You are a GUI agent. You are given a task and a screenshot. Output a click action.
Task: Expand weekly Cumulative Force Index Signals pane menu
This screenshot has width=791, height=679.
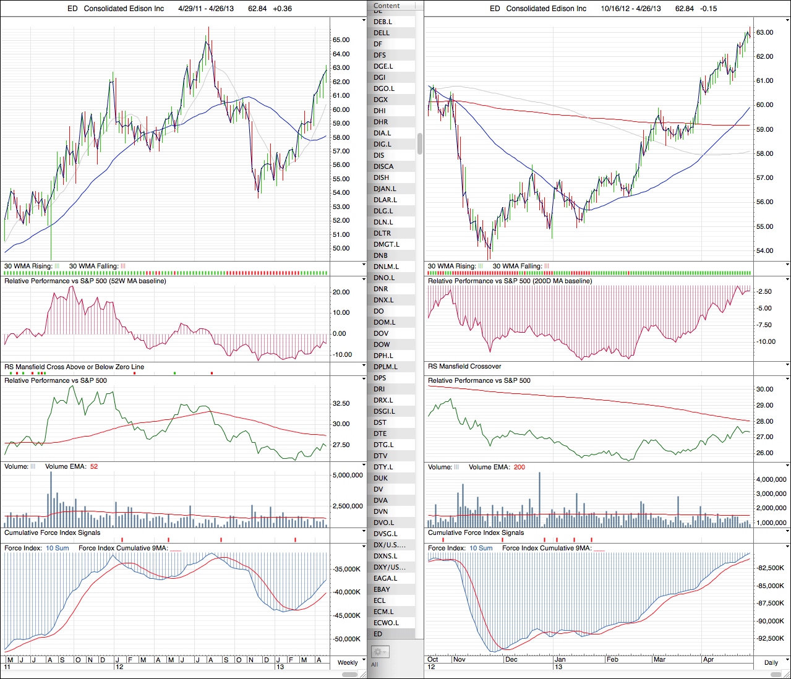click(x=364, y=532)
